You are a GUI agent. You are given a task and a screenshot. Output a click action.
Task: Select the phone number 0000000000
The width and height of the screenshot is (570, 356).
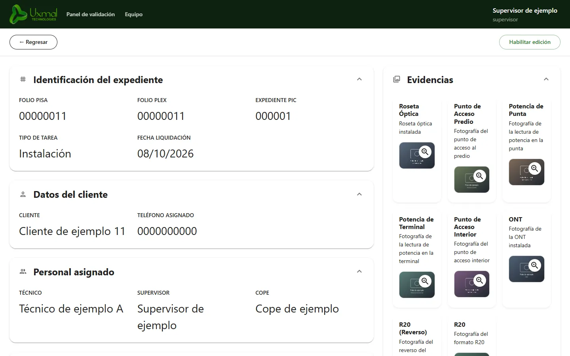click(x=167, y=231)
